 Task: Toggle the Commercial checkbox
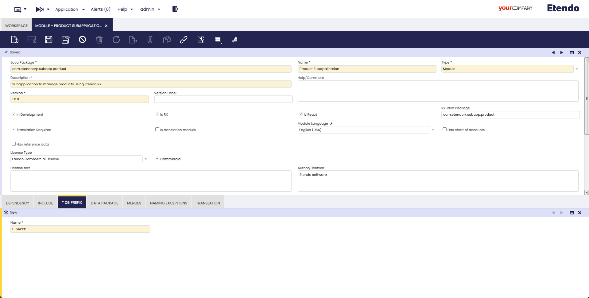point(157,159)
